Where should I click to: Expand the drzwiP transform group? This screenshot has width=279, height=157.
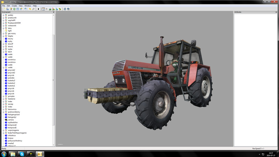pos(3,44)
